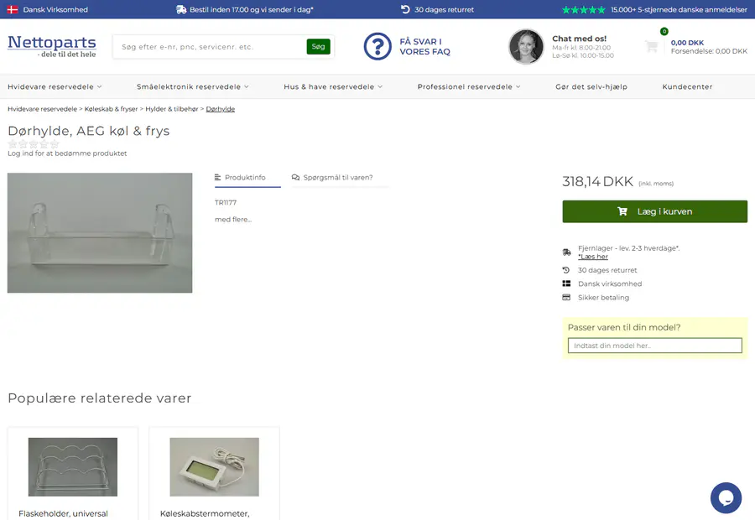Open Kundecenter menu item
Screen dimensions: 755x520
[687, 86]
